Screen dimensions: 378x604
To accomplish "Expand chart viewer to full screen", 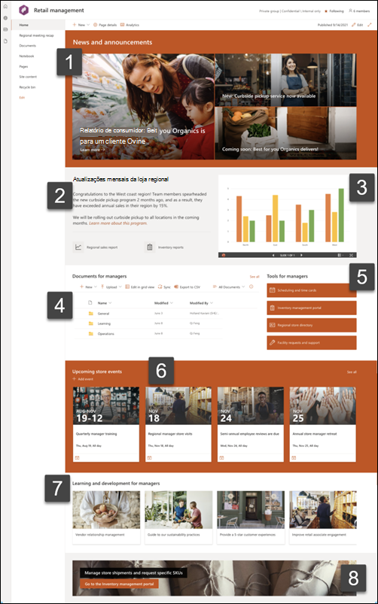I will tap(352, 255).
